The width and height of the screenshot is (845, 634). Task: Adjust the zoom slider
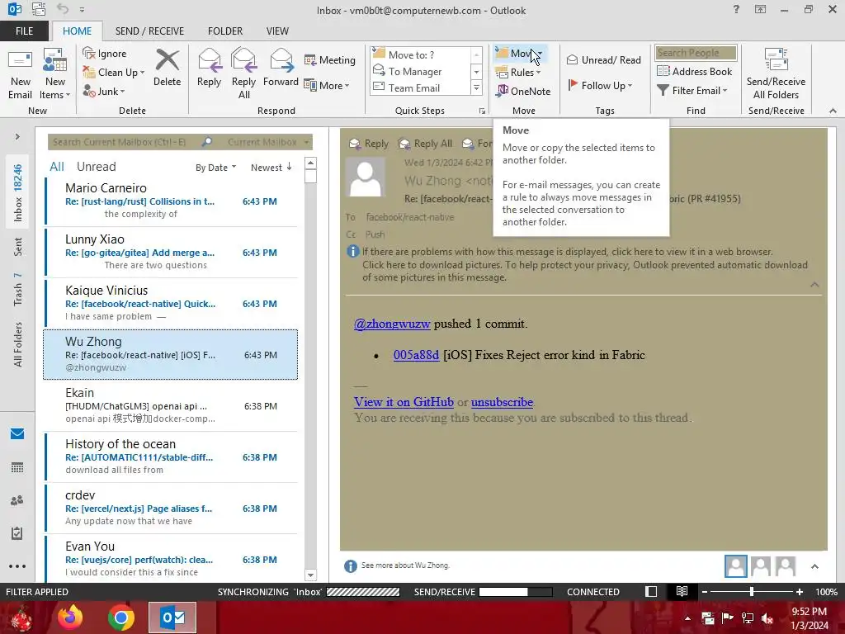(x=751, y=591)
